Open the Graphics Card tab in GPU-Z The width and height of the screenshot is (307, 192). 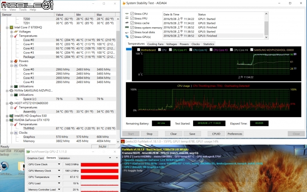[x=35, y=158]
